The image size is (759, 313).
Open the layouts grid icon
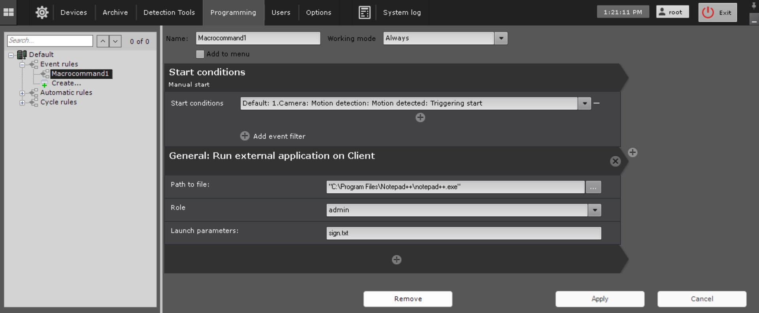pos(9,13)
